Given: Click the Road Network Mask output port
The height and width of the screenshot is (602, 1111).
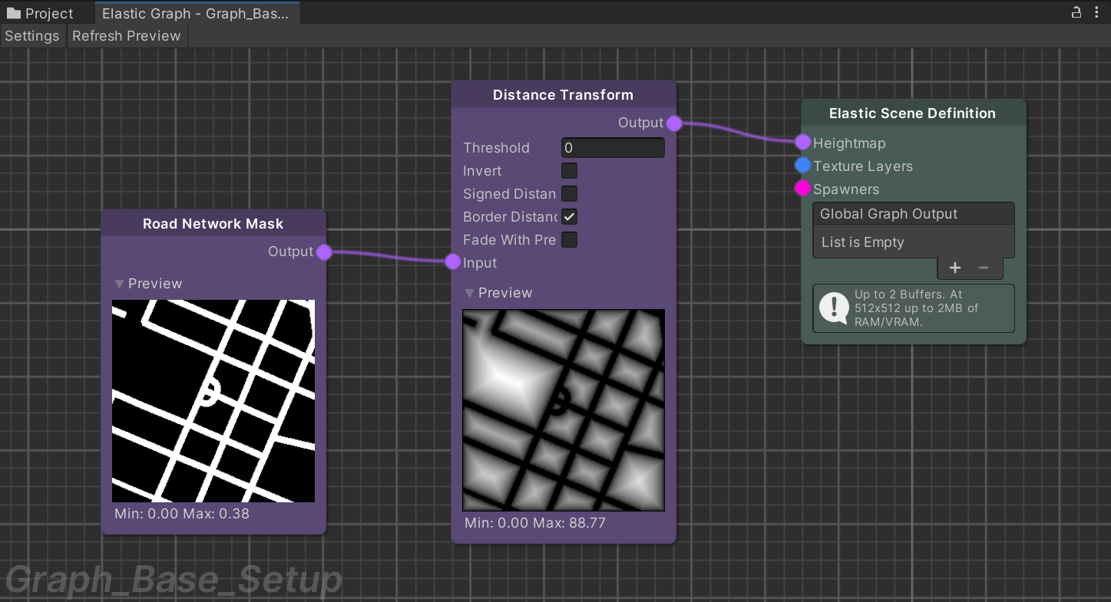Looking at the screenshot, I should 324,252.
